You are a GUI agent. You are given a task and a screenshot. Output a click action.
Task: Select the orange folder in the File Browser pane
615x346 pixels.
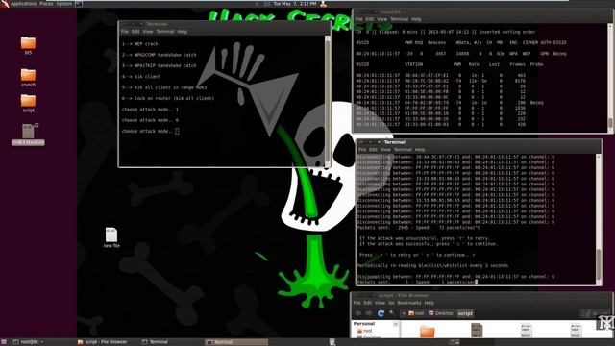point(427,332)
